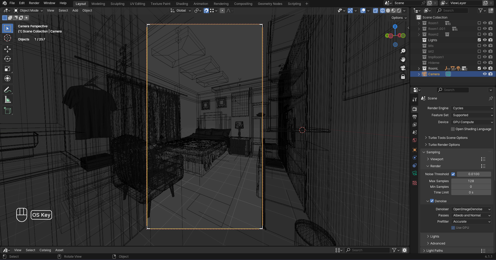Open the Render menu
This screenshot has width=496, height=260.
[34, 3]
